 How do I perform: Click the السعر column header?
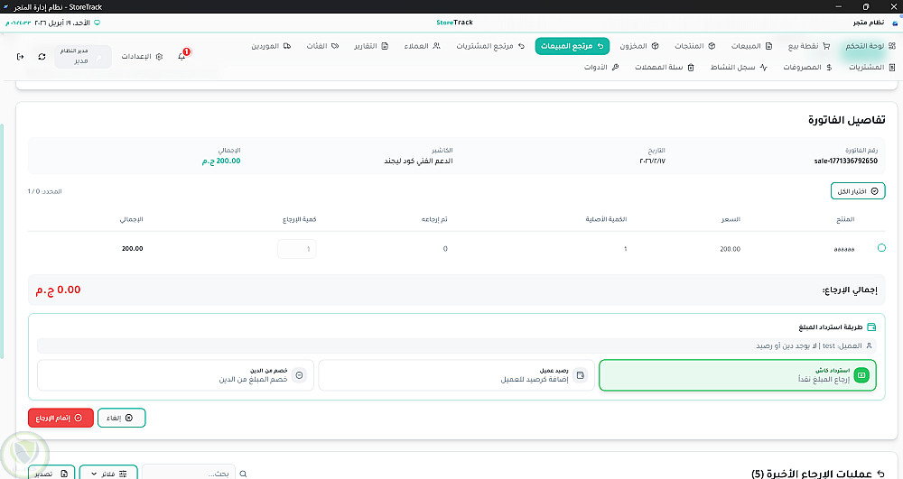tap(731, 220)
